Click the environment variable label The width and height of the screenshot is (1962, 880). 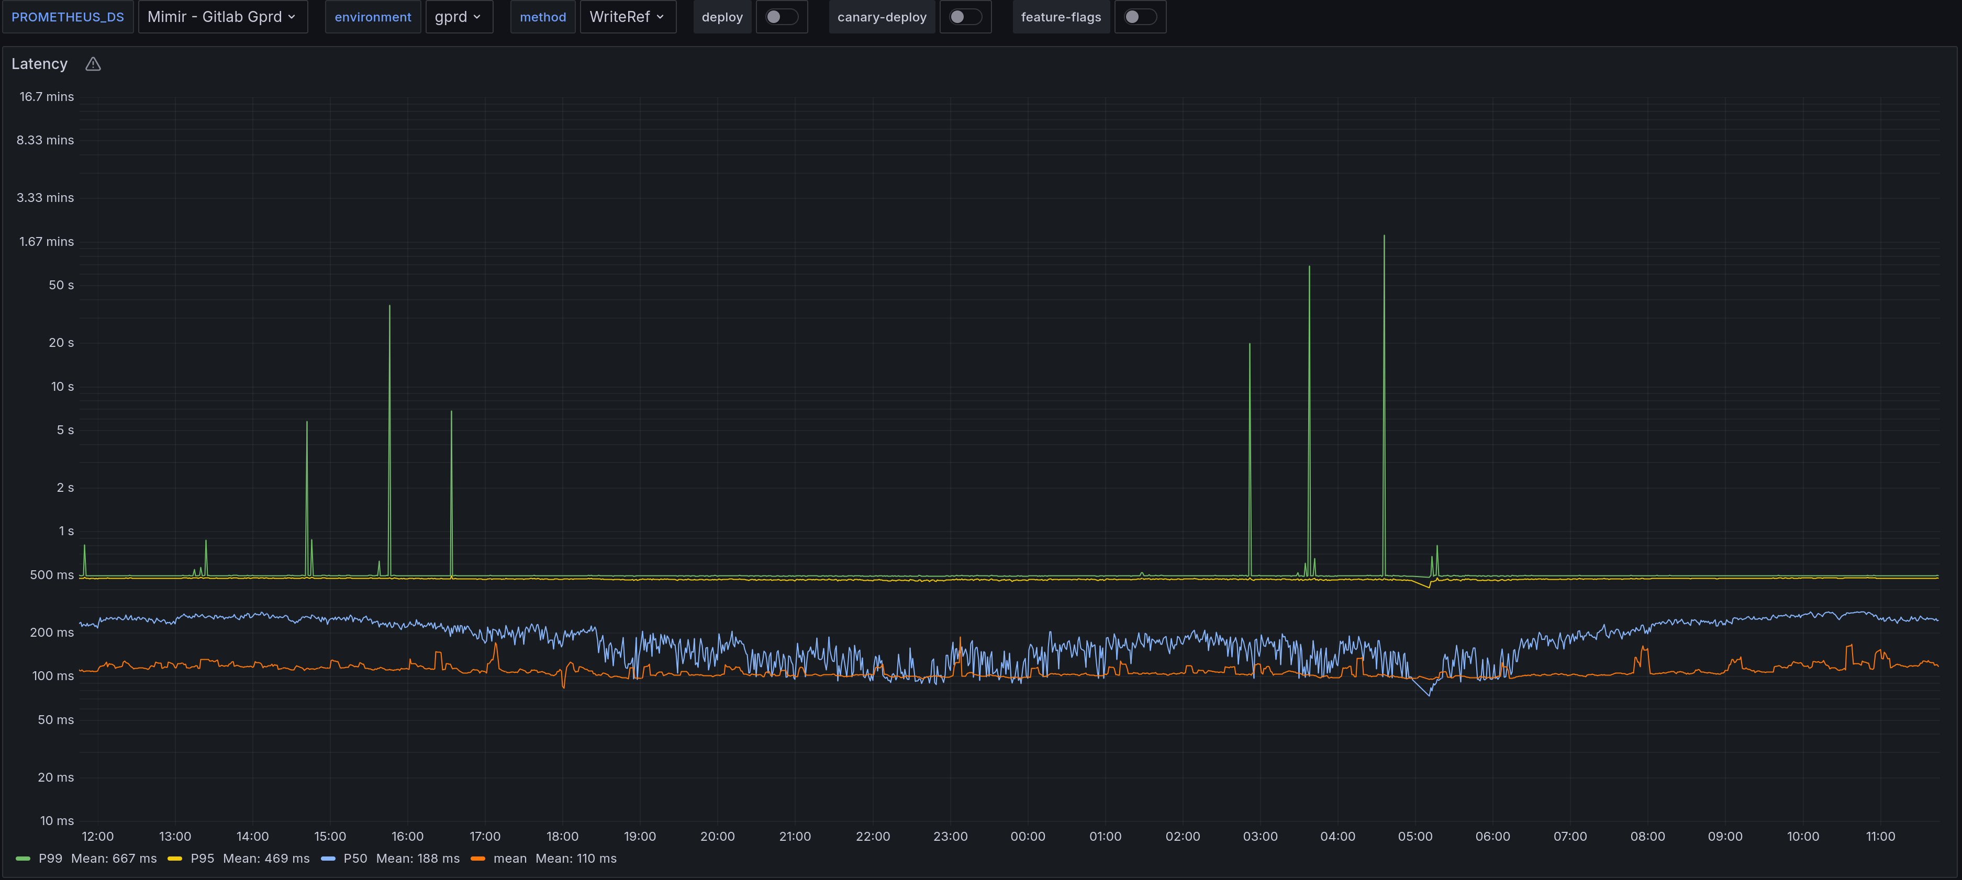[372, 17]
